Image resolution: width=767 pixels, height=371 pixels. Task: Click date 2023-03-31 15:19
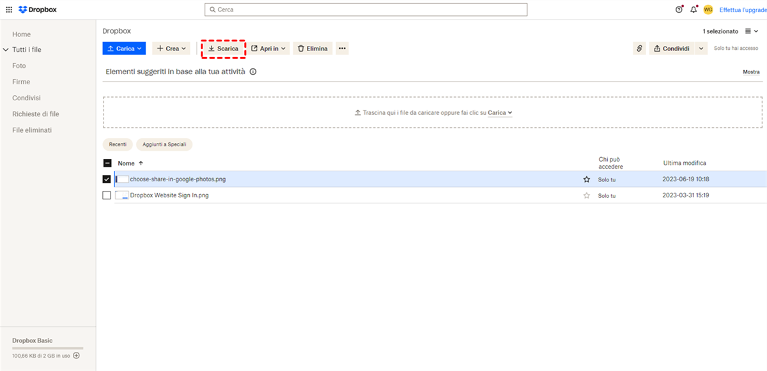click(x=686, y=195)
